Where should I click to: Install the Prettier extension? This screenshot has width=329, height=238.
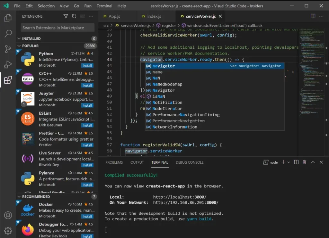tap(87, 145)
